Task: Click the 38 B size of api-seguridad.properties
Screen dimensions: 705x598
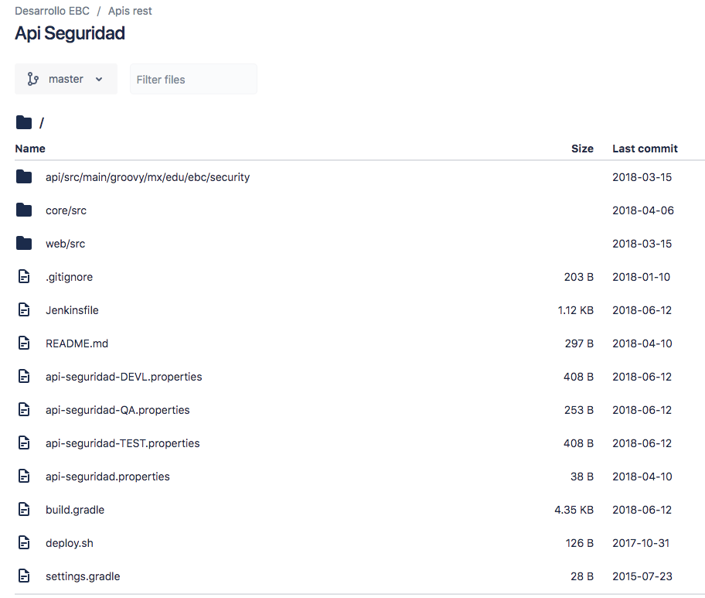Action: (582, 477)
